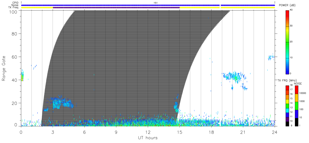Click the 3 tick on UT hours axis

(53, 132)
